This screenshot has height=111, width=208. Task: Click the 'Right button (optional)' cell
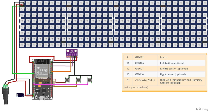pyautogui.click(x=181, y=74)
